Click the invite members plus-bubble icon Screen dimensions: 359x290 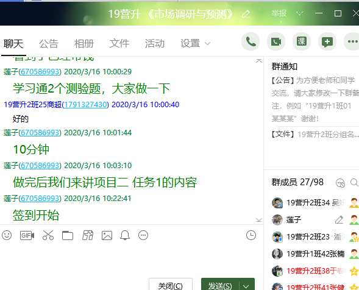pos(327,41)
